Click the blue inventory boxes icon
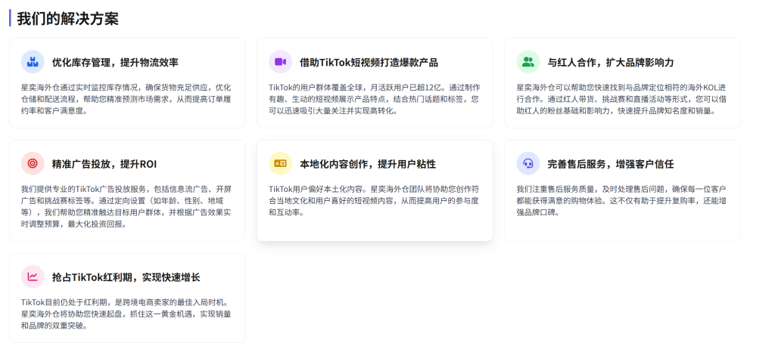775x343 pixels. point(33,62)
